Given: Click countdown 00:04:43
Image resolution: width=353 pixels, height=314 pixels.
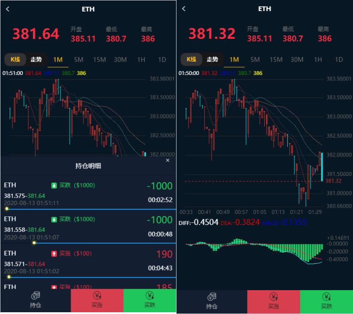Looking at the screenshot, I should [x=160, y=268].
